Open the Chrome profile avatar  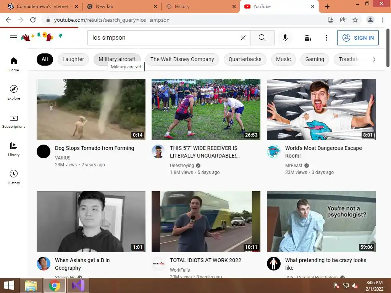pyautogui.click(x=370, y=20)
